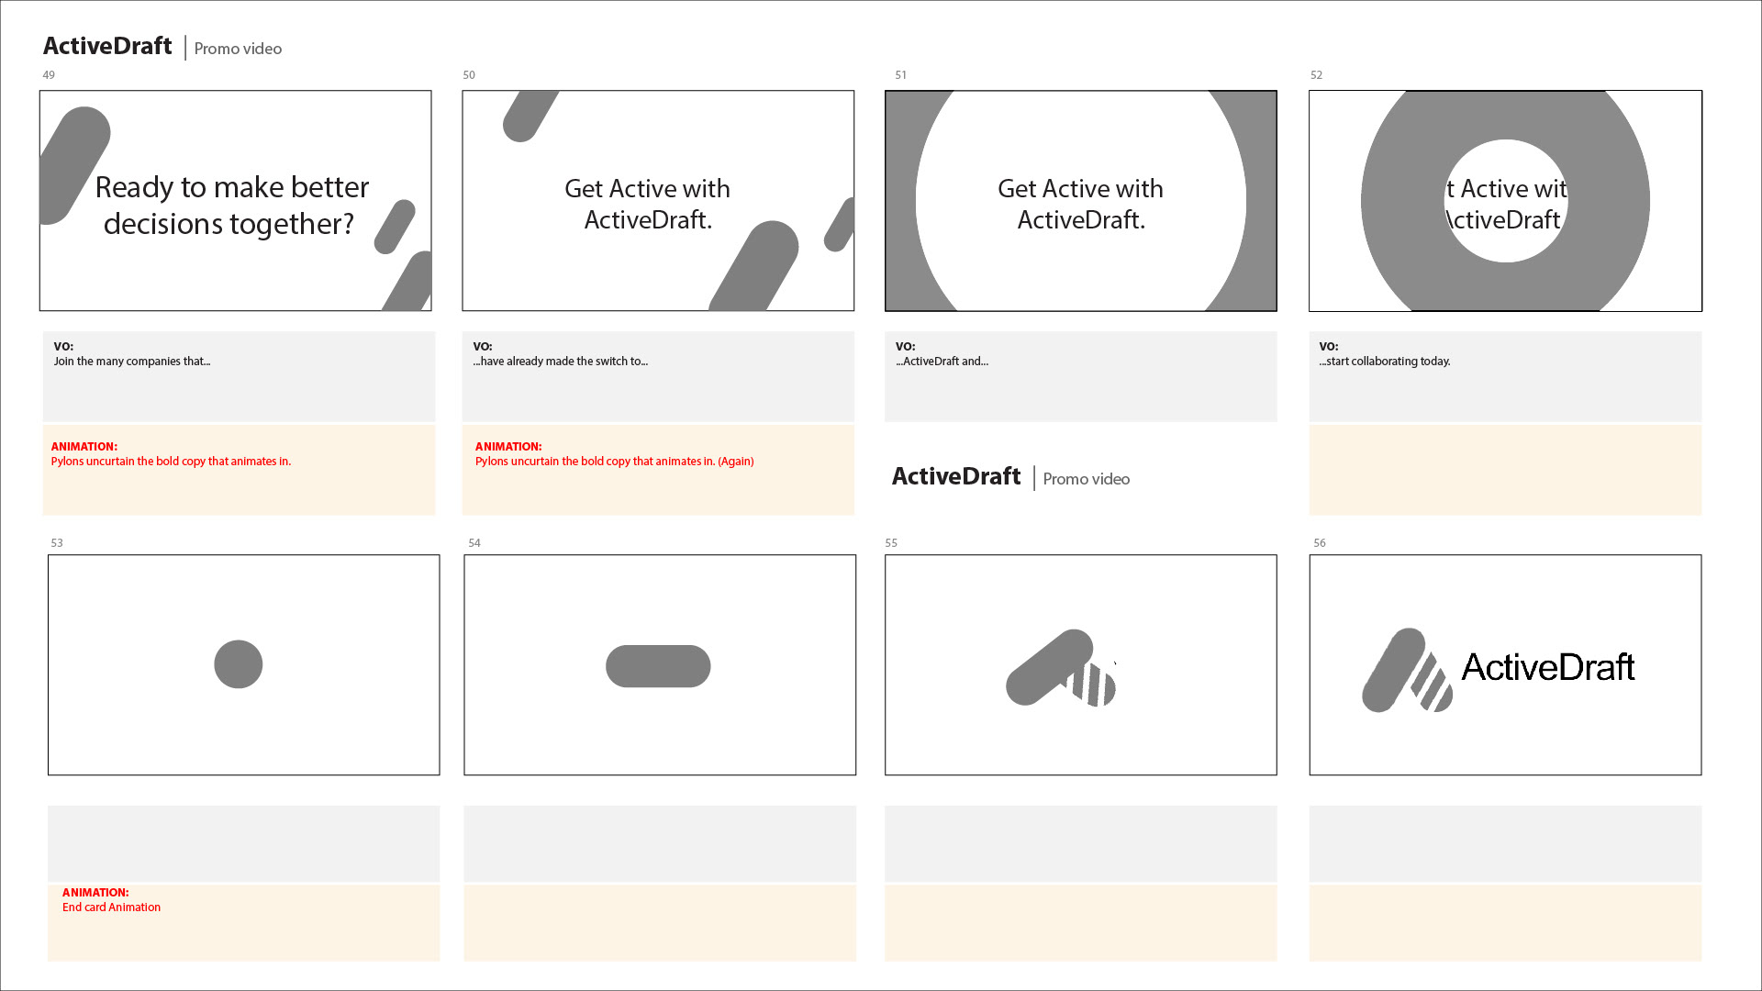Click the ActiveDraft logo mark in frame 56

(x=1404, y=671)
